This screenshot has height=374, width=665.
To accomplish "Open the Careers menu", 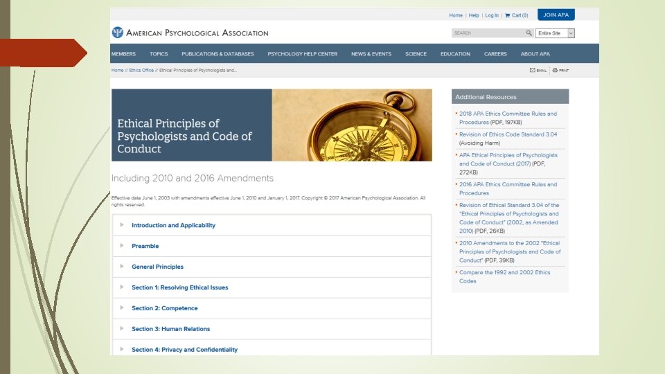I will tap(495, 54).
